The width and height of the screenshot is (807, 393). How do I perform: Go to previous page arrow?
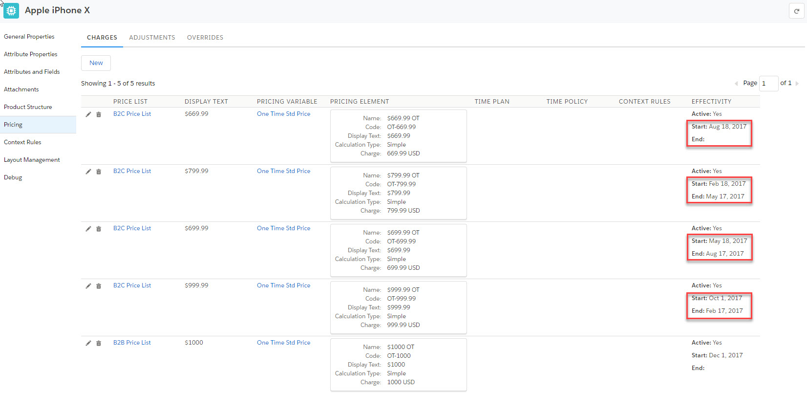pos(736,84)
